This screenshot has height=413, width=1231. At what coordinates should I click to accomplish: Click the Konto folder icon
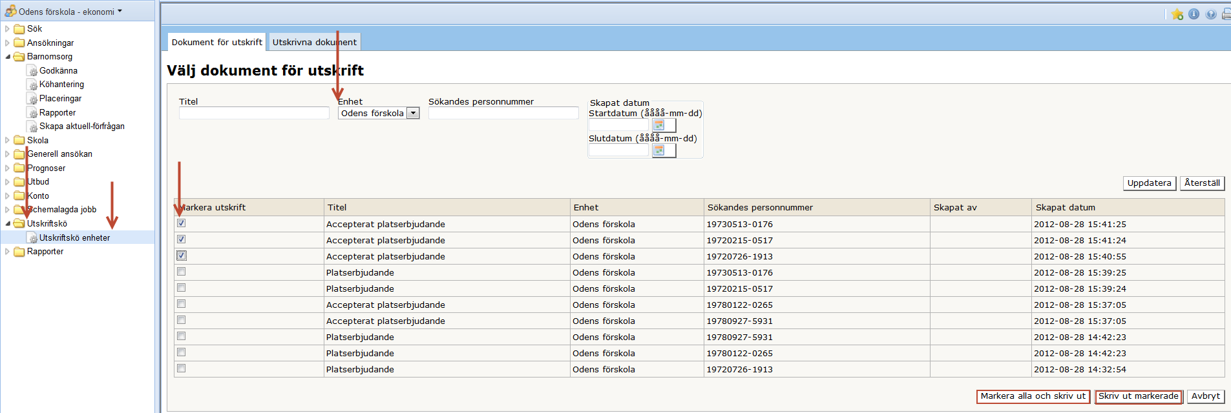(x=19, y=196)
